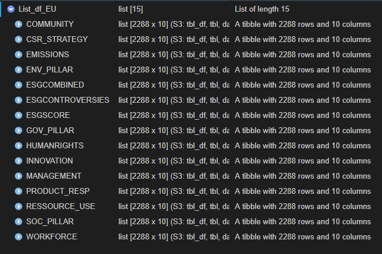Viewport: 382px width, 254px height.
Task: Select the WORKFORCE row name
Action: pos(51,236)
